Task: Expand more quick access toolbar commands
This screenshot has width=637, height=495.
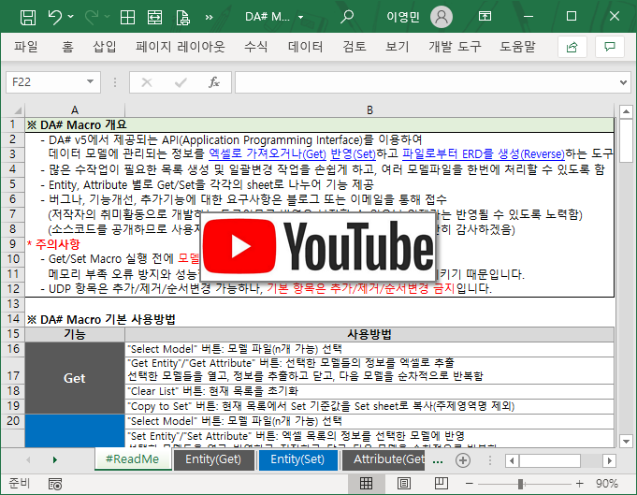Action: [x=209, y=17]
